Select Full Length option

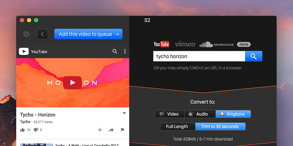coord(178,126)
